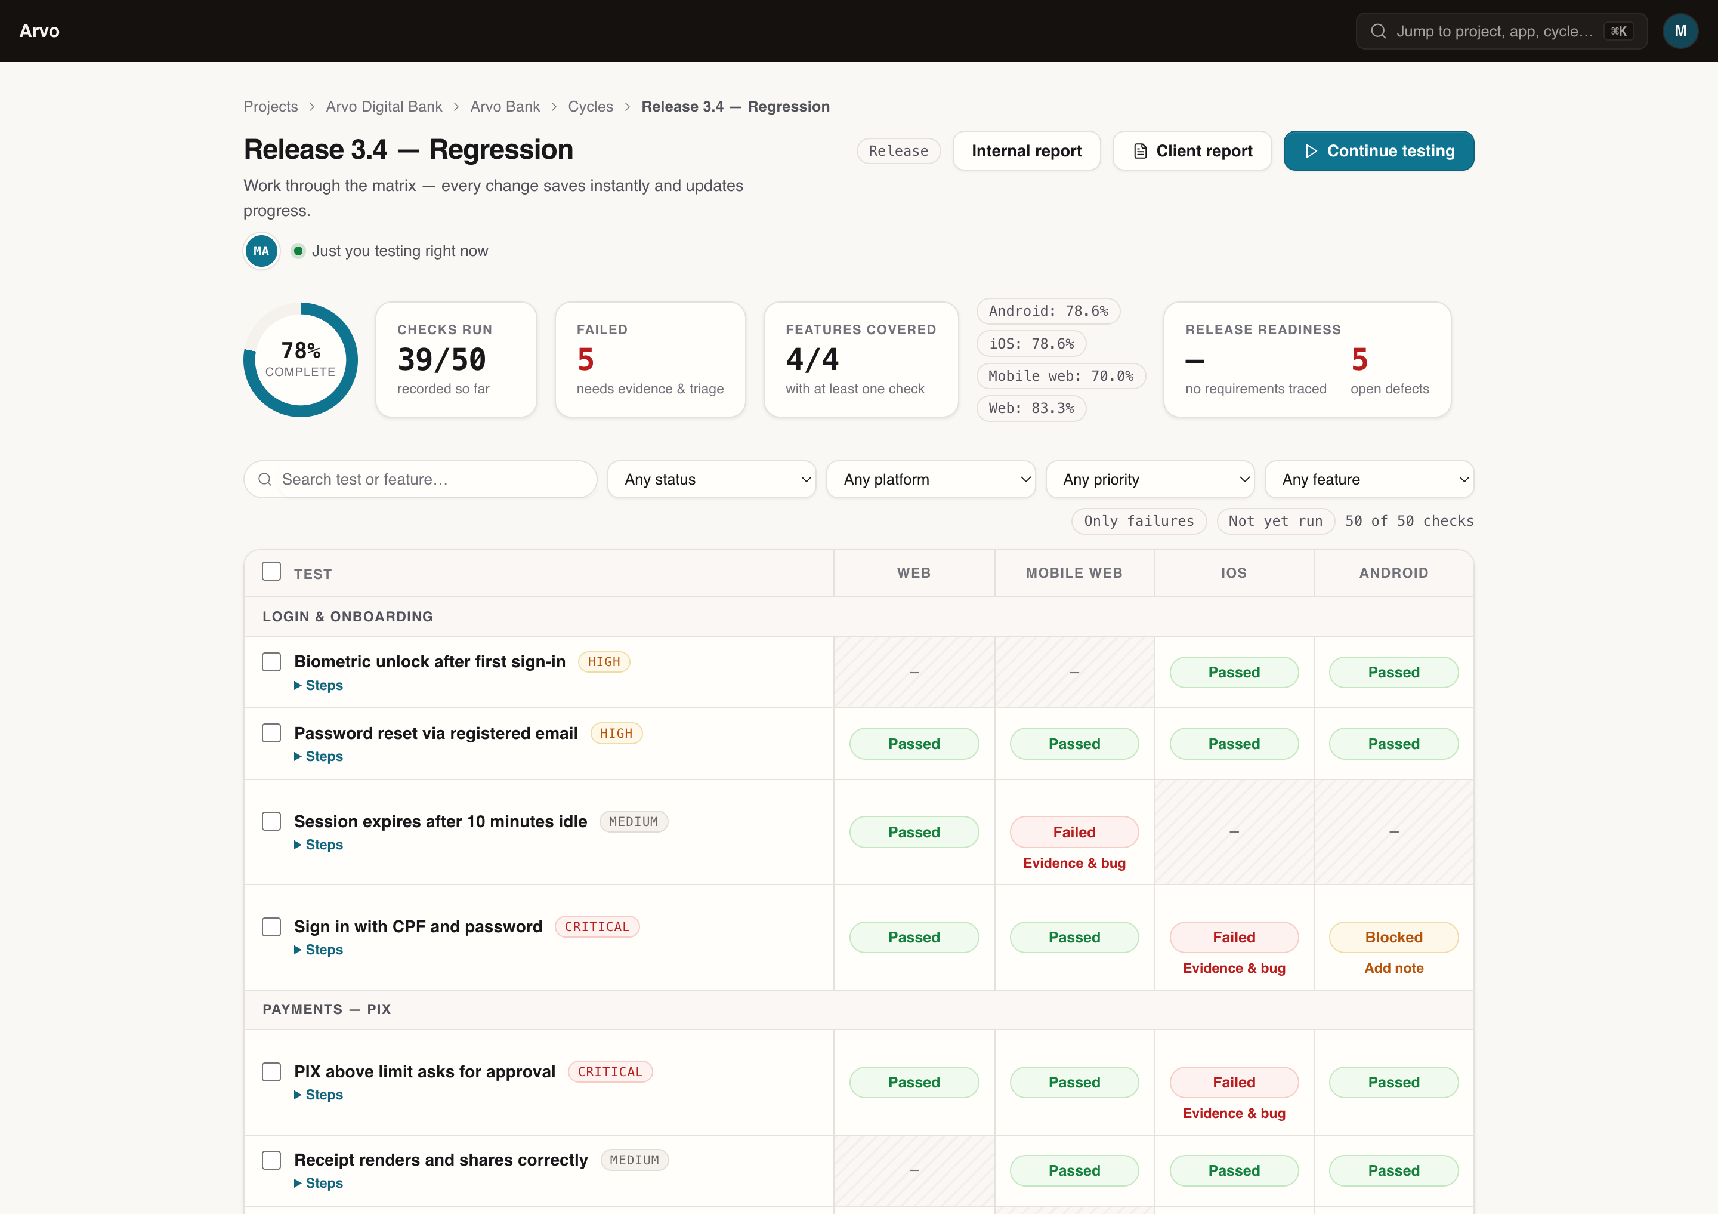Viewport: 1718px width, 1214px height.
Task: Click the MA tester avatar
Action: 261,251
